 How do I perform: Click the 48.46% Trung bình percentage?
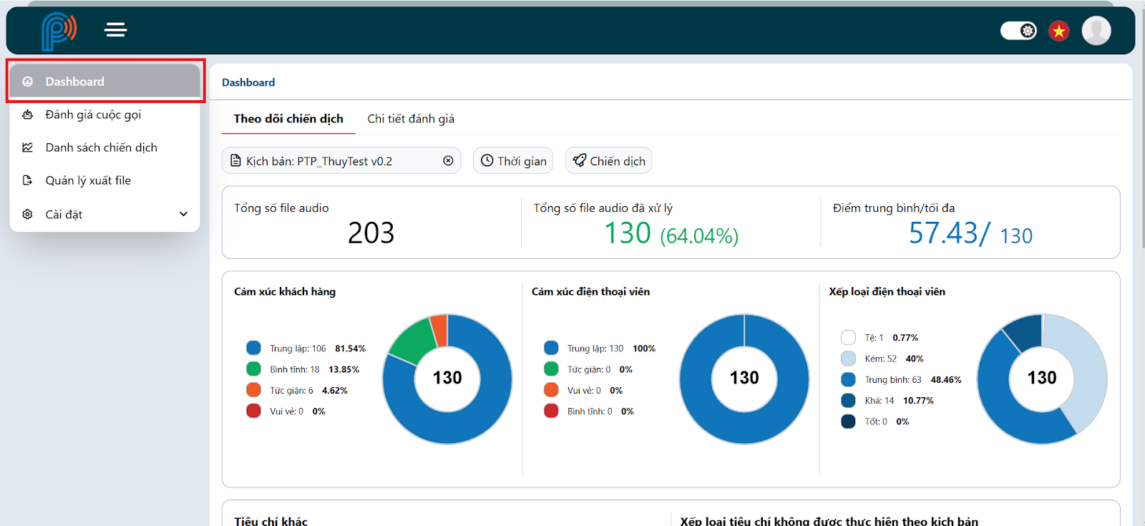tap(946, 380)
